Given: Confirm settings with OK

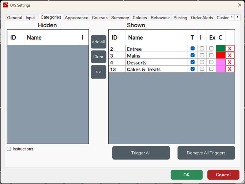Looking at the screenshot, I should (x=186, y=175).
